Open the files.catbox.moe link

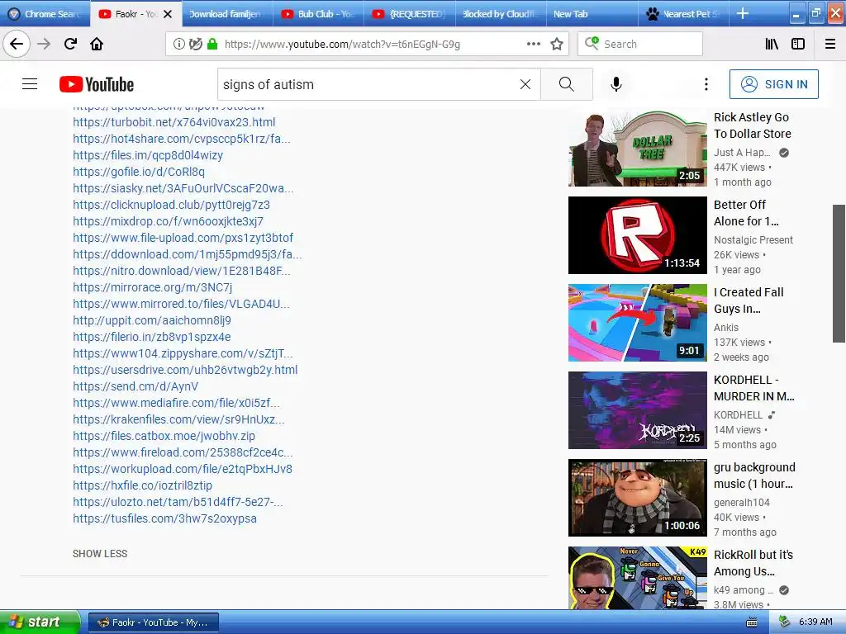[164, 436]
